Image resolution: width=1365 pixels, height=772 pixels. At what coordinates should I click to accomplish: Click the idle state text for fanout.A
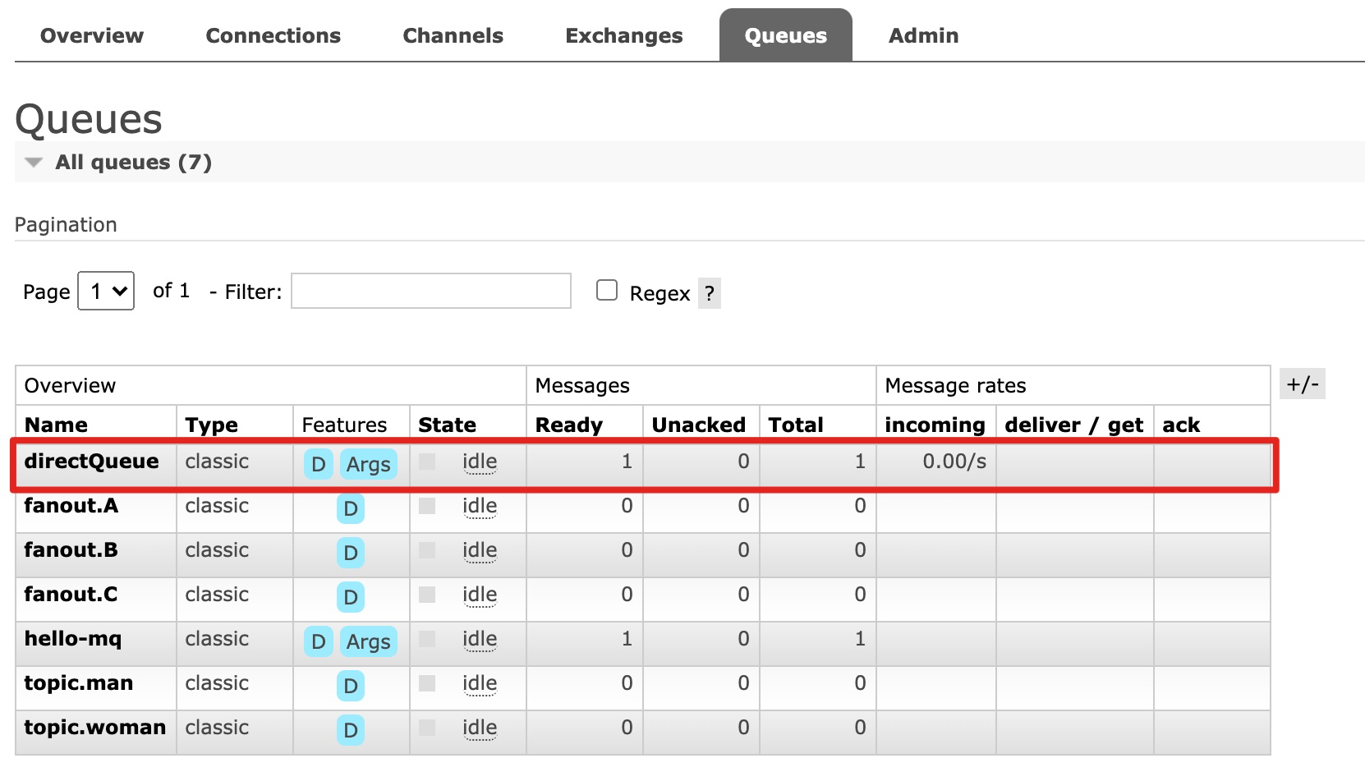pos(480,506)
